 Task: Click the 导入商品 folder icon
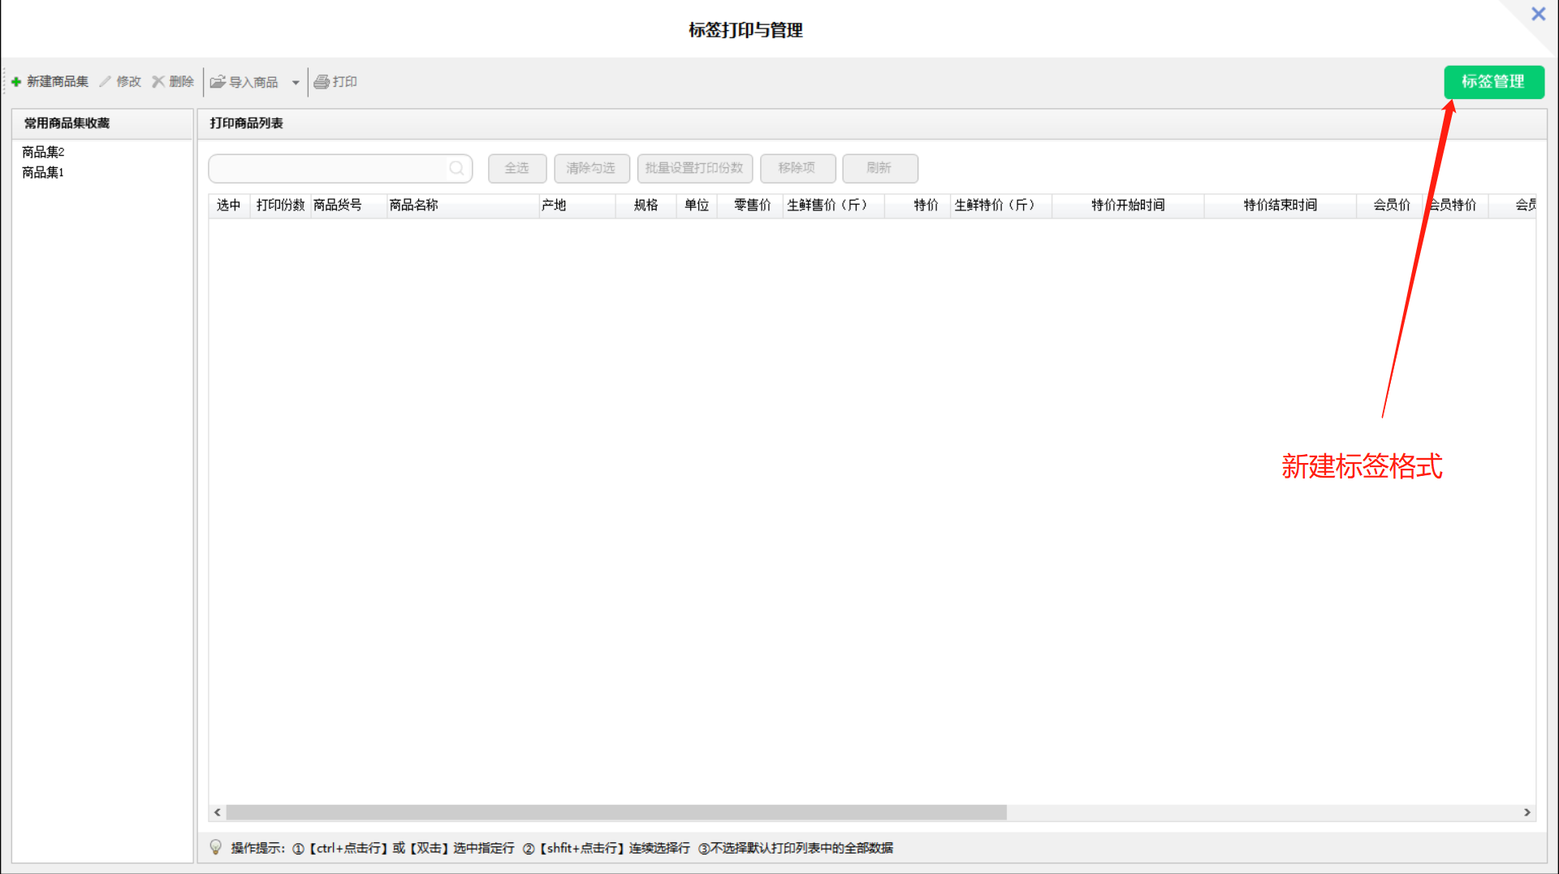[218, 82]
